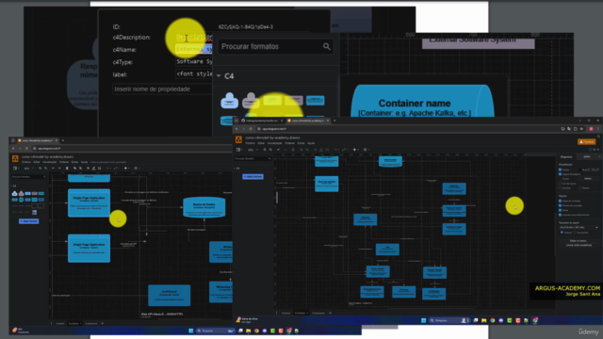Viewport: 603px width, 339px height.
Task: Click the Limpar estilo predefinido button
Action: click(579, 245)
